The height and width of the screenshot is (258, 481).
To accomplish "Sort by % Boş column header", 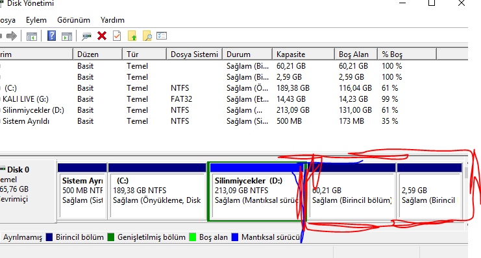I will coord(407,54).
